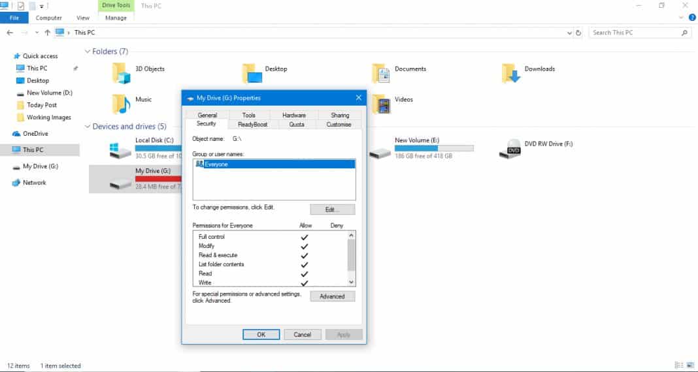Refresh the This PC view
Image resolution: width=698 pixels, height=372 pixels.
[x=578, y=33]
